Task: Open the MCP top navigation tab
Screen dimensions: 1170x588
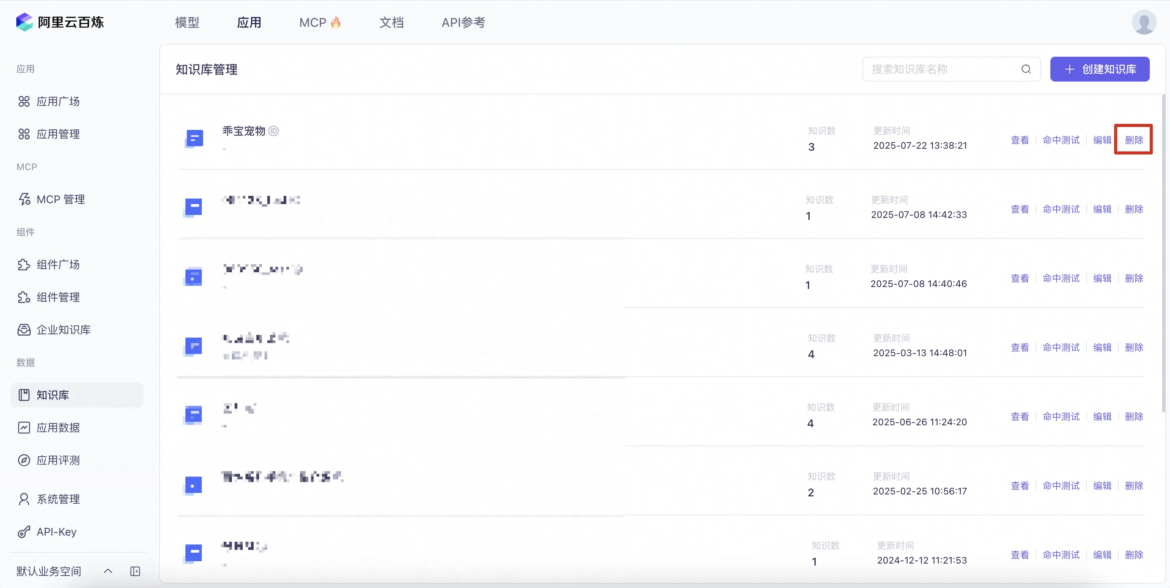Action: click(x=319, y=22)
